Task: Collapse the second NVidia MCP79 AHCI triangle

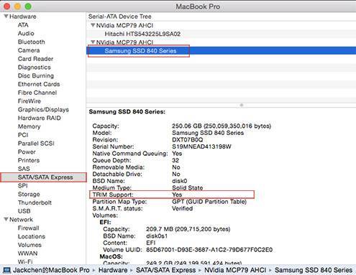Action: click(93, 42)
